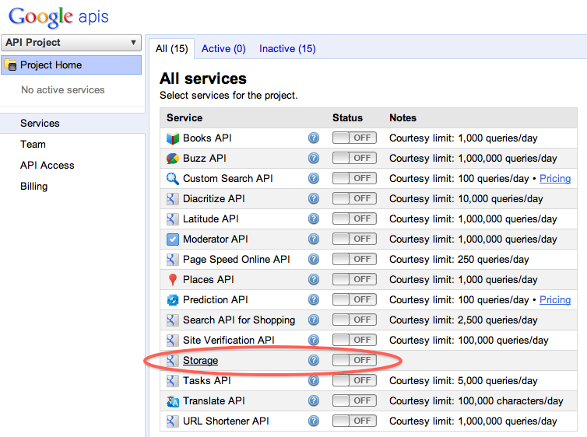
Task: Click the Storage service name link
Action: (x=200, y=360)
